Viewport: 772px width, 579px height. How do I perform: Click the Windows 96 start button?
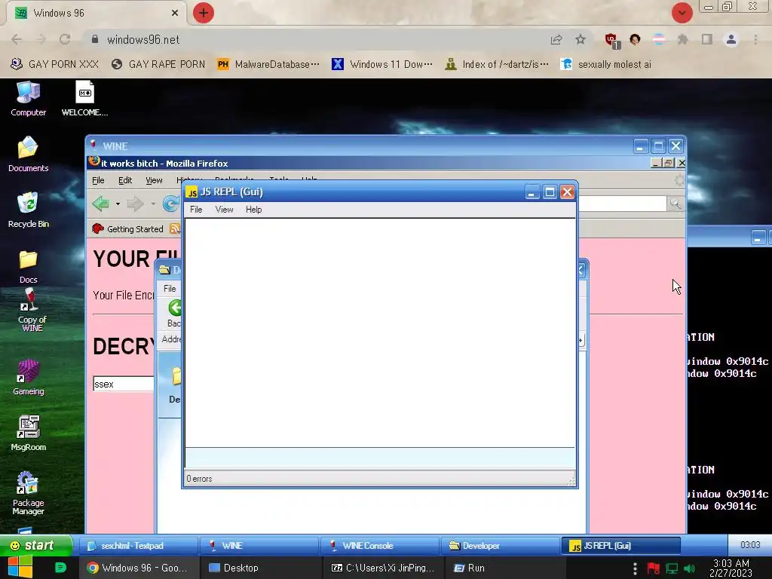pos(36,546)
